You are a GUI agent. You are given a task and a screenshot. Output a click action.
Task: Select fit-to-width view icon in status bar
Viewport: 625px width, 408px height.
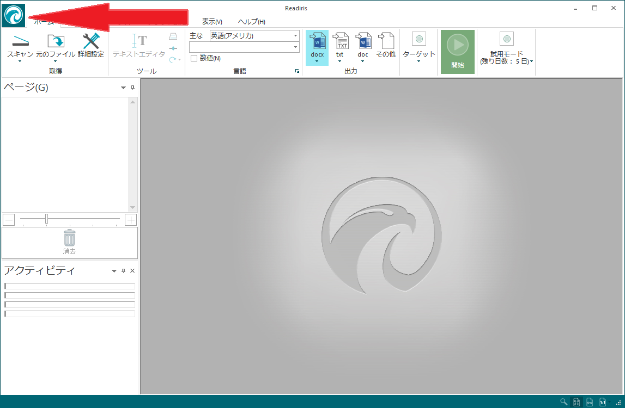[x=590, y=402]
